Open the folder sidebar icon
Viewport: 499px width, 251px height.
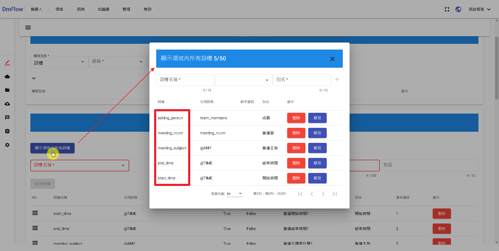tap(7, 90)
